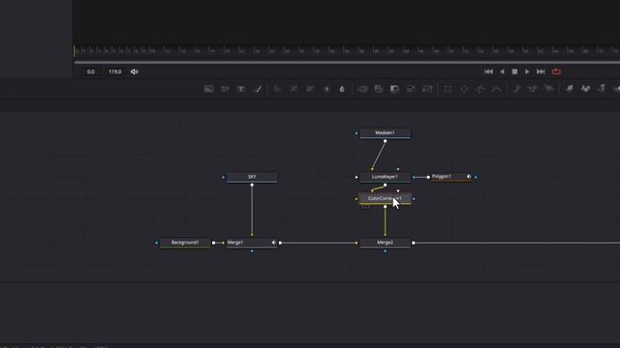The image size is (620, 348).
Task: Click the render start time field 0.0
Action: 90,72
